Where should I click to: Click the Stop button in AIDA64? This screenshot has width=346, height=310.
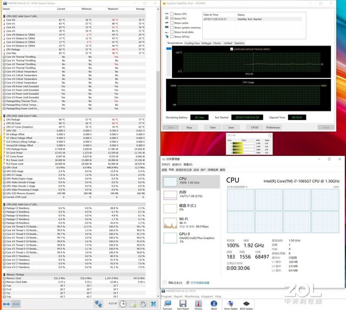[189, 128]
